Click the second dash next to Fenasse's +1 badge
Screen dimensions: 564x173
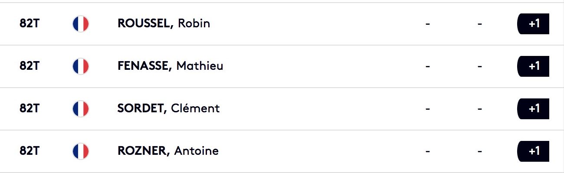coord(479,66)
